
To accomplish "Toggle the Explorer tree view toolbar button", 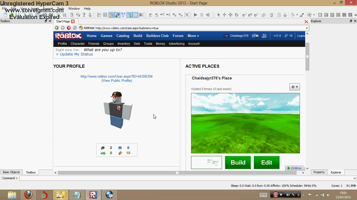I will [x=129, y=15].
